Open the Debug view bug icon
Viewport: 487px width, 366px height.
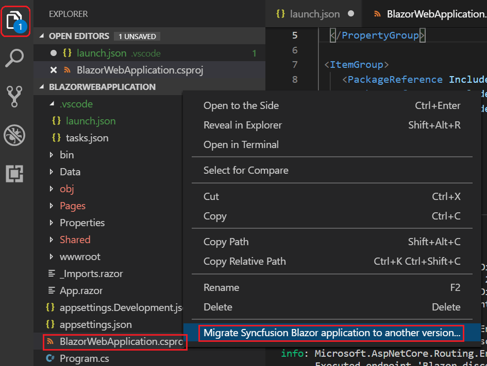coord(14,136)
